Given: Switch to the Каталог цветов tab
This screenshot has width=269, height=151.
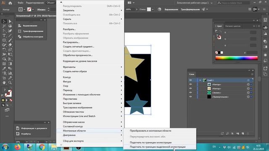Looking at the screenshot, I should click(x=233, y=26).
